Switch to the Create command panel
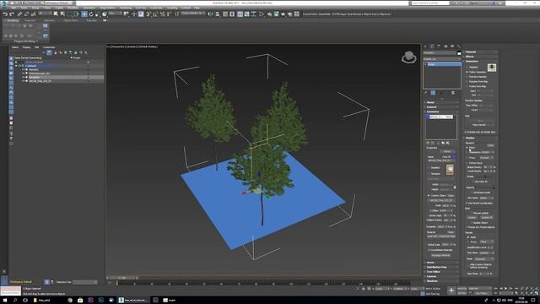 coord(425,46)
